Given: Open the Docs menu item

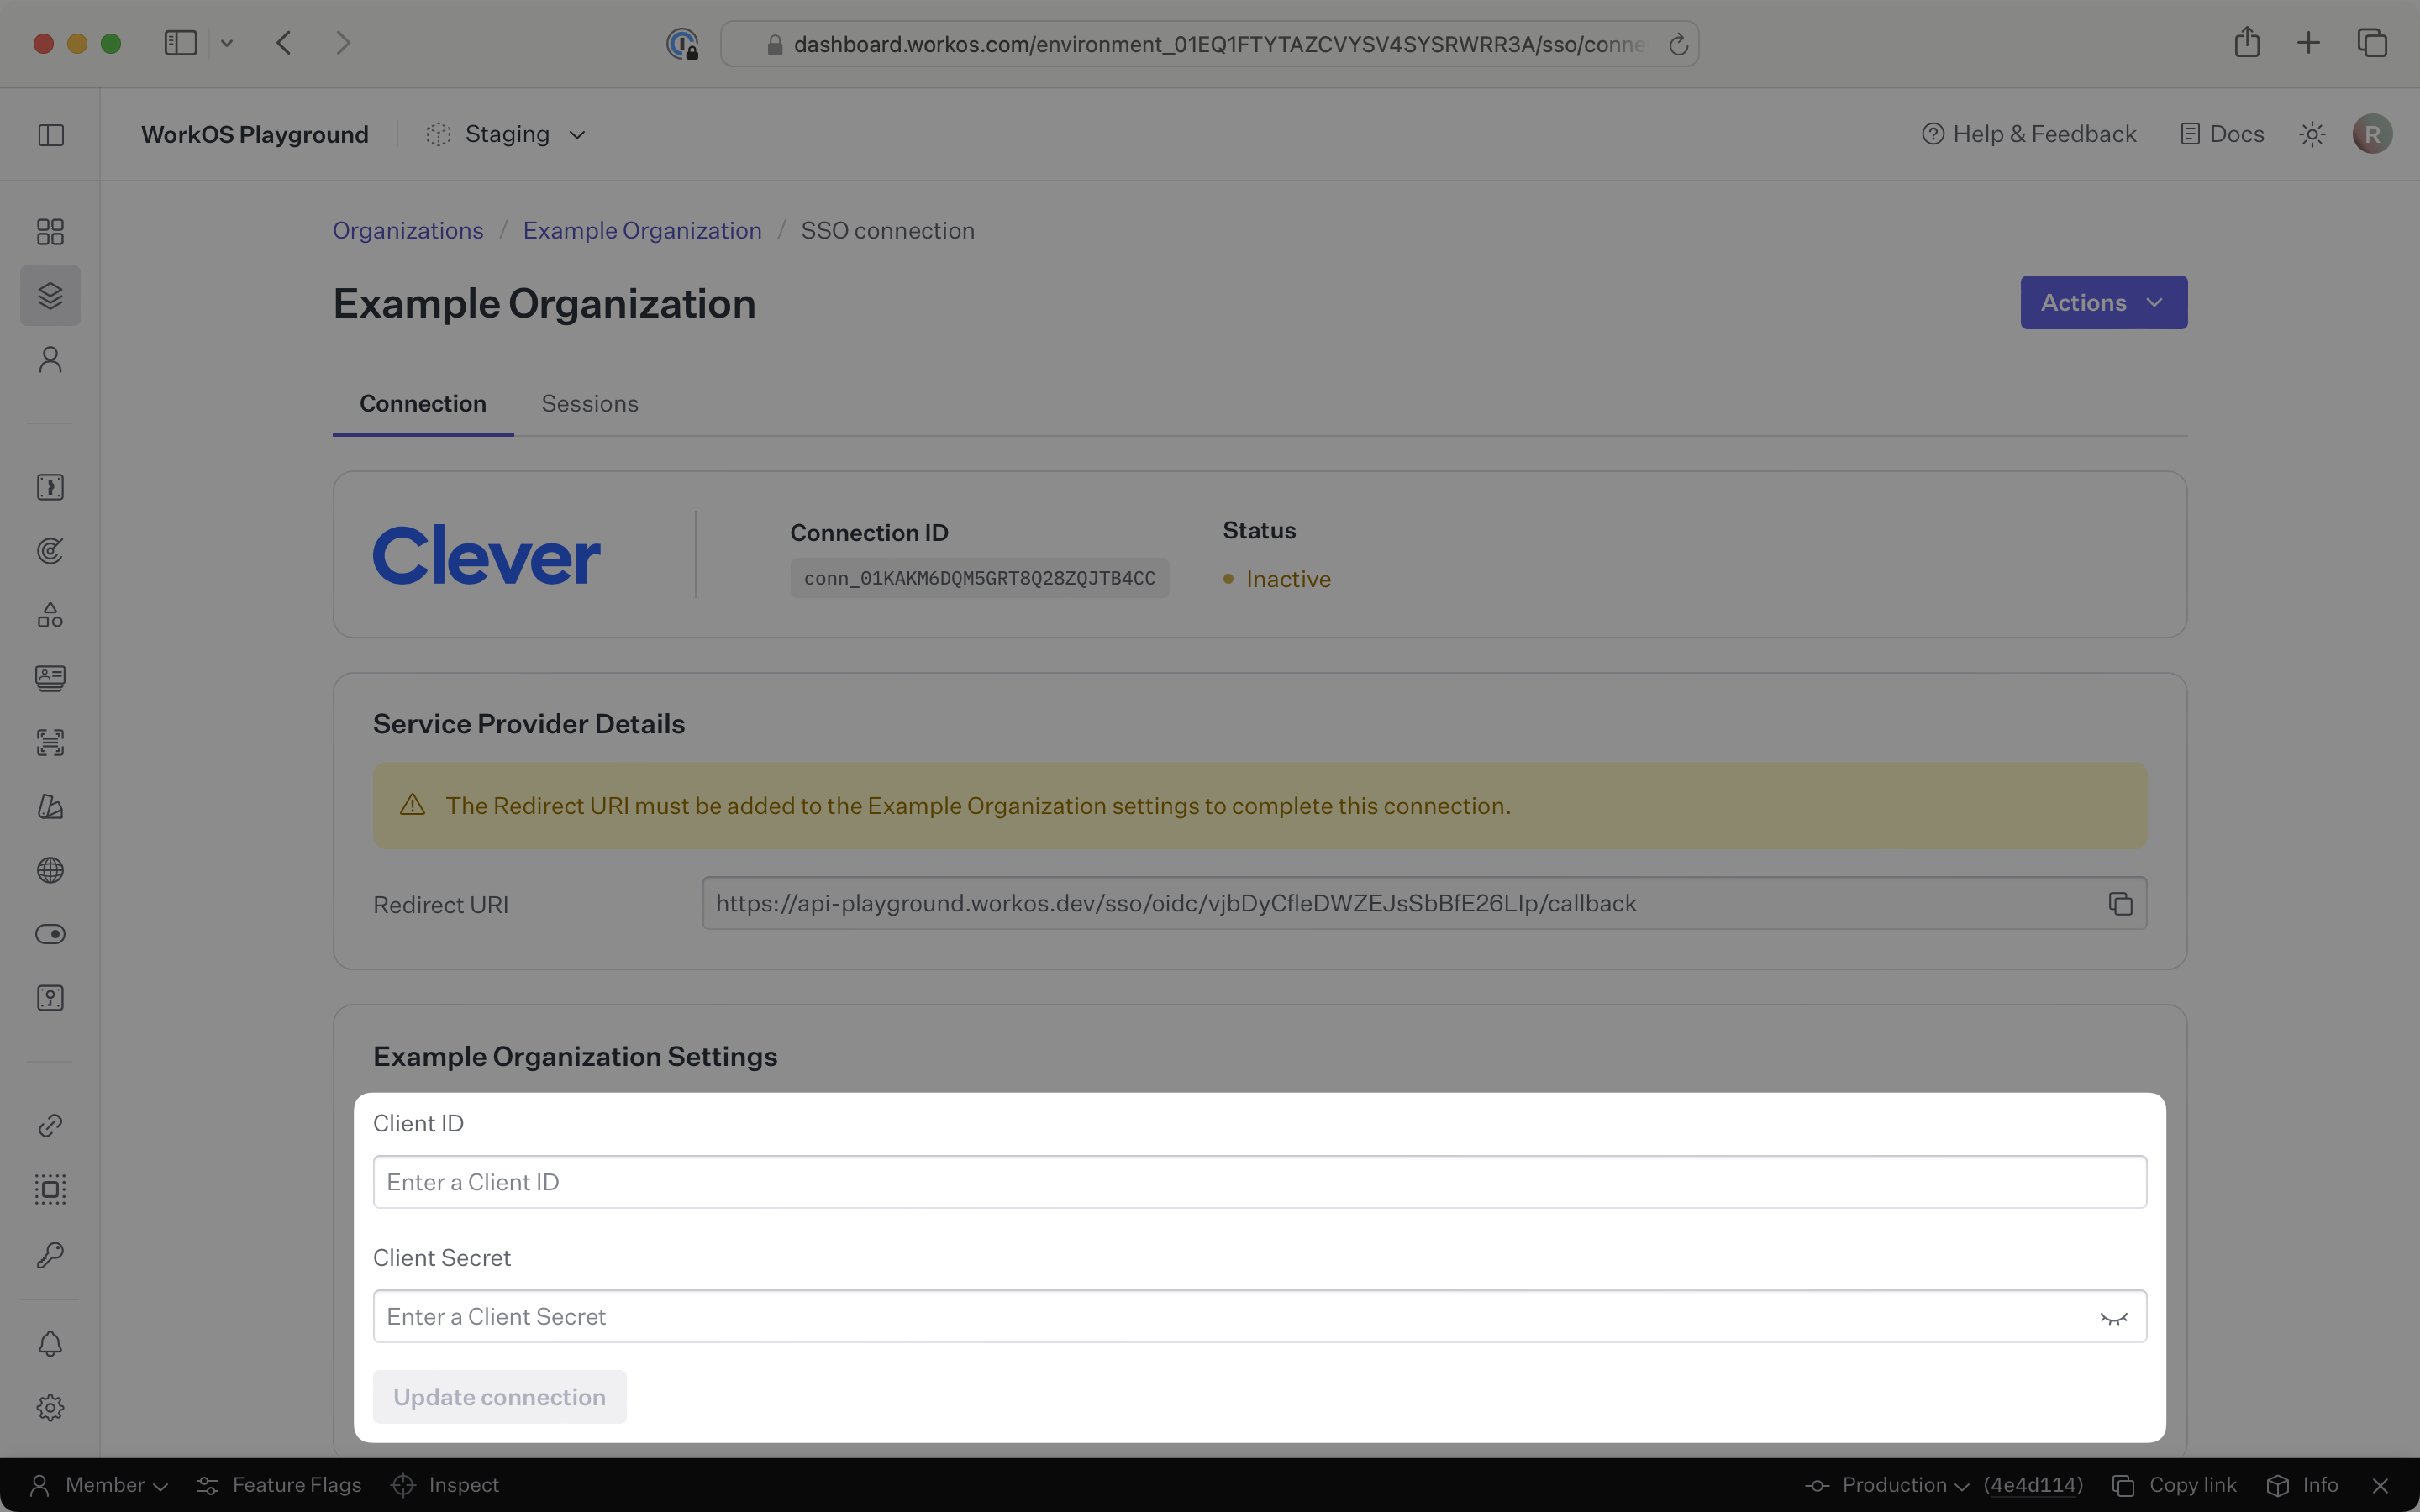Looking at the screenshot, I should (x=2221, y=133).
